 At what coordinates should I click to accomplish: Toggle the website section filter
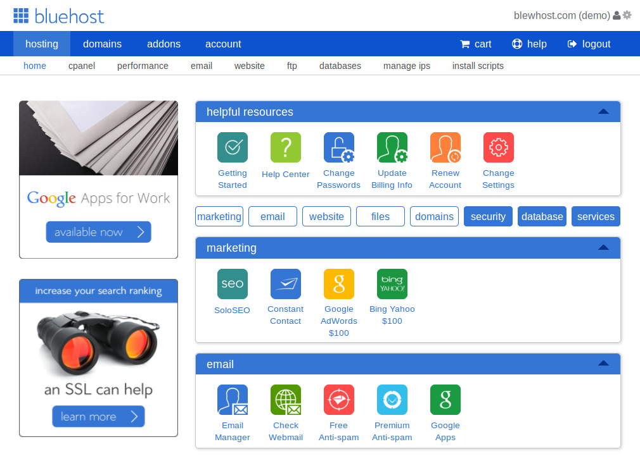pos(326,216)
